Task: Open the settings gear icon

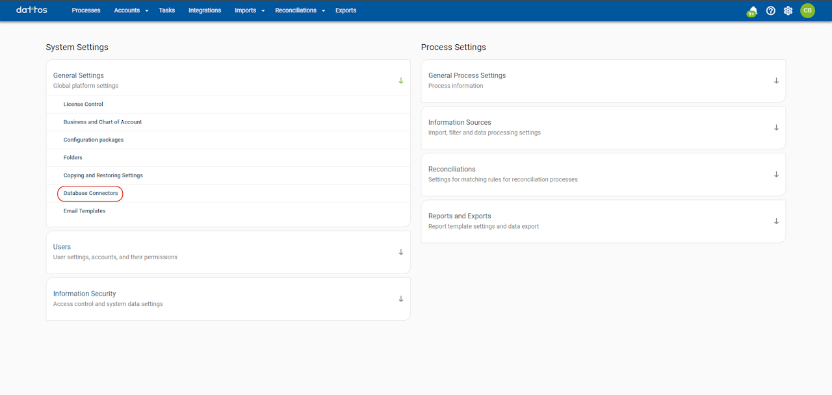Action: pos(788,10)
